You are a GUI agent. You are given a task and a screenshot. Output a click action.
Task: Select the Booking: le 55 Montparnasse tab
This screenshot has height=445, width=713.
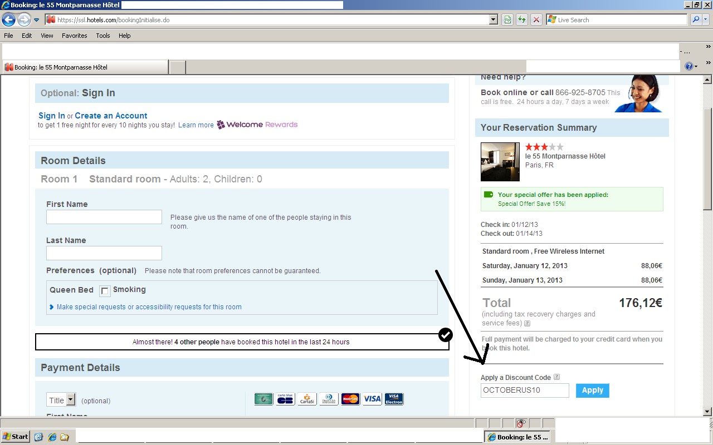84,67
